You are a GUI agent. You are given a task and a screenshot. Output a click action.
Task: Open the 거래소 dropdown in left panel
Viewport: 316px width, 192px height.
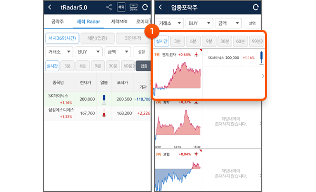(x=59, y=52)
